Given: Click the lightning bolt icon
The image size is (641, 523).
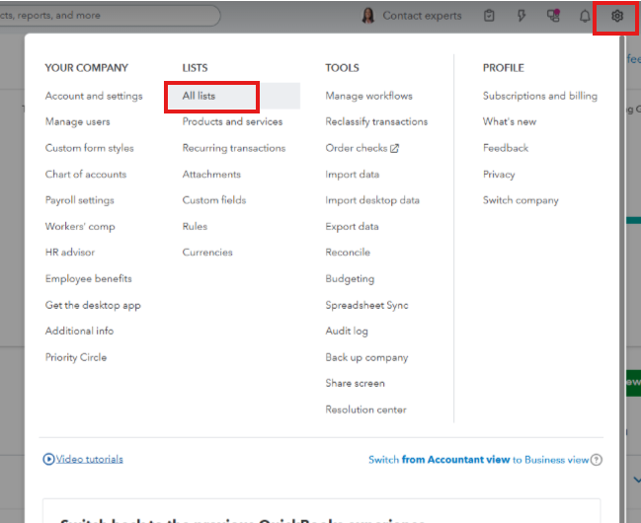Looking at the screenshot, I should click(521, 16).
